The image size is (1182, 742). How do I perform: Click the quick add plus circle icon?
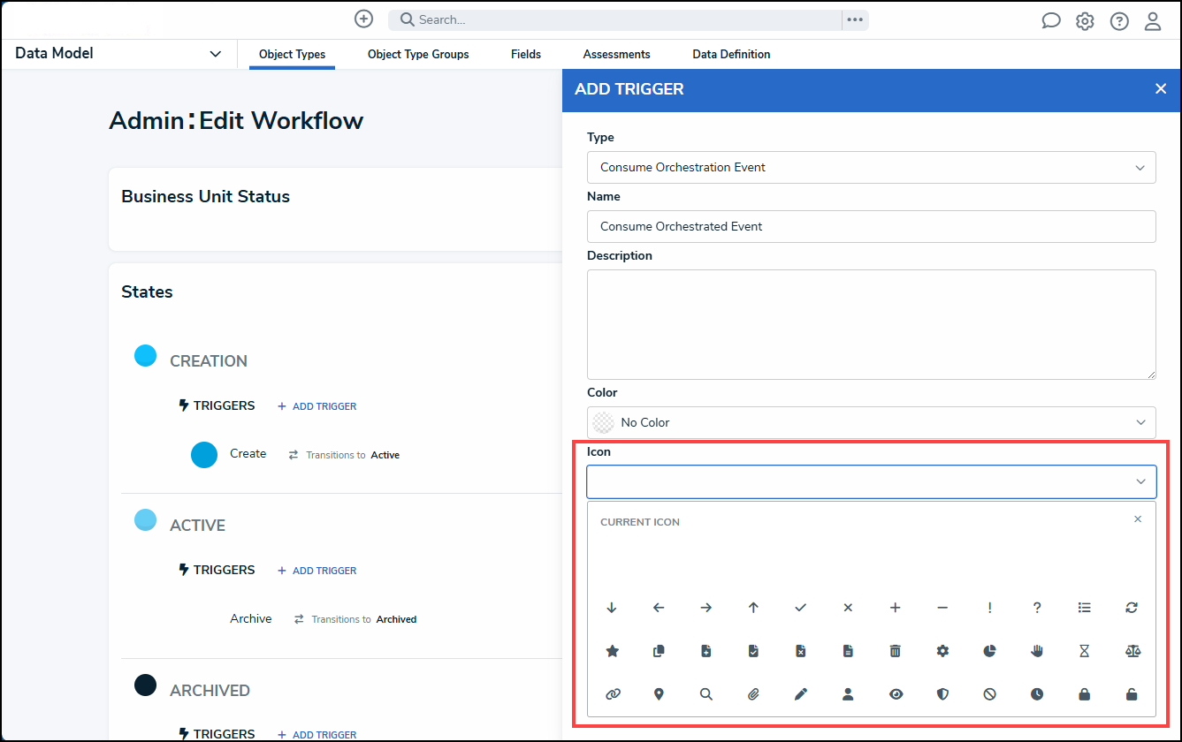(x=363, y=19)
